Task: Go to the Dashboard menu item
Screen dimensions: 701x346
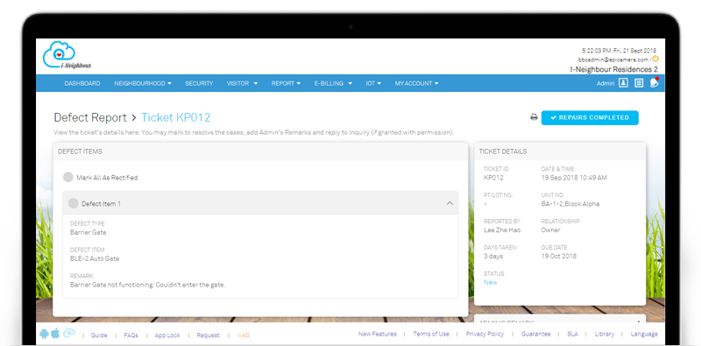Action: 82,83
